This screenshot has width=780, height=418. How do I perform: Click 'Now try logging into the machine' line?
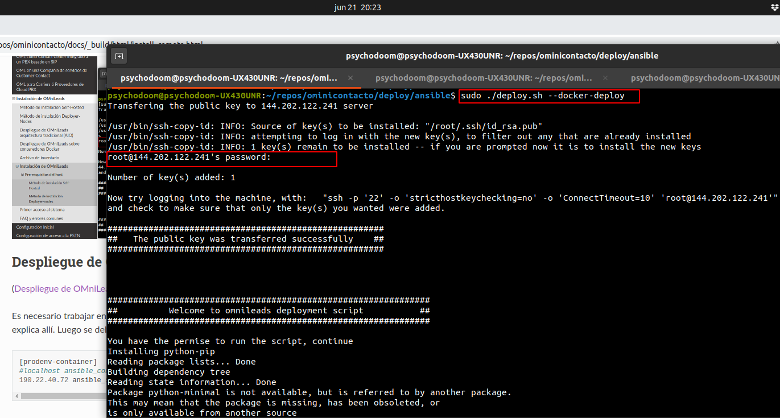[x=443, y=198]
